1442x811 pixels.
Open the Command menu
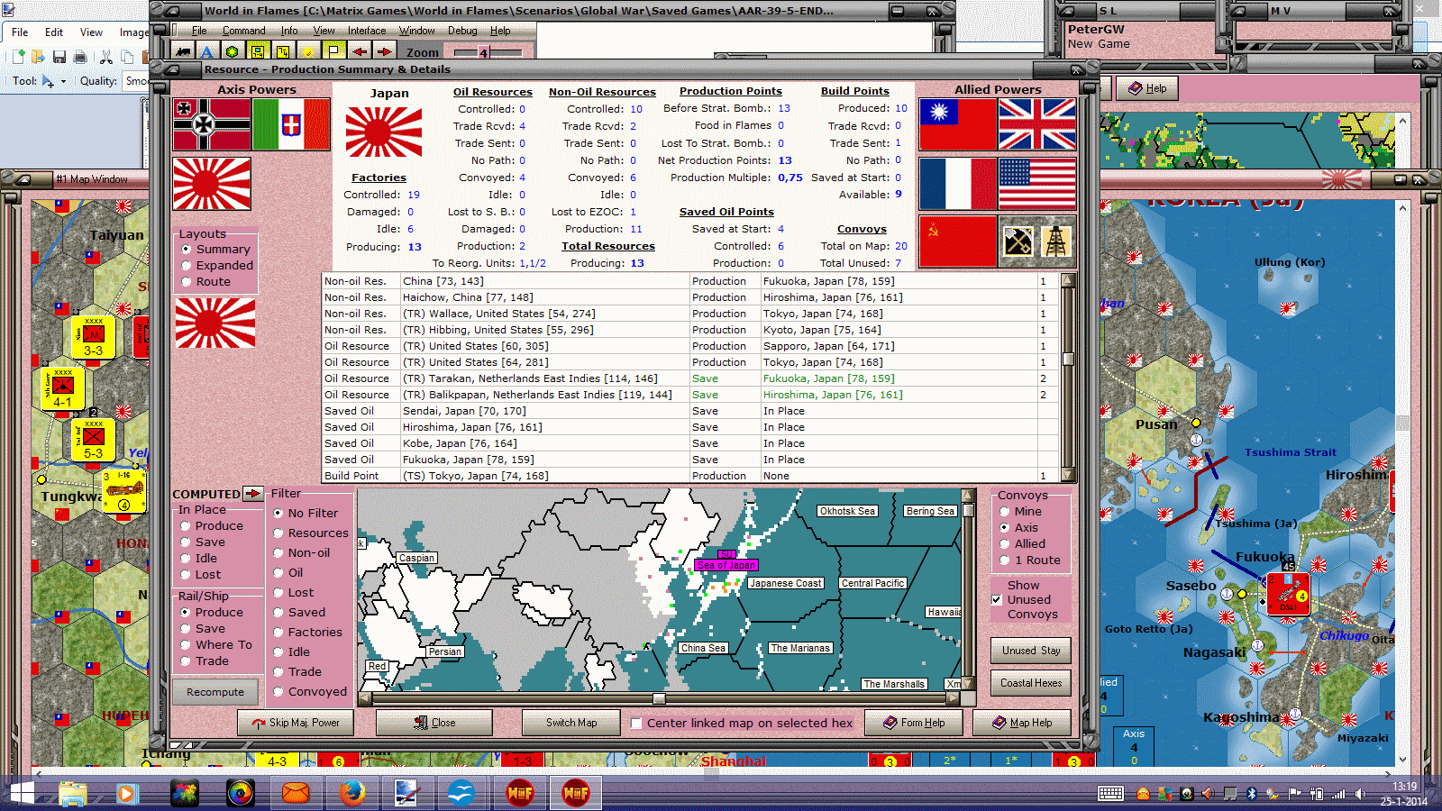(x=243, y=31)
